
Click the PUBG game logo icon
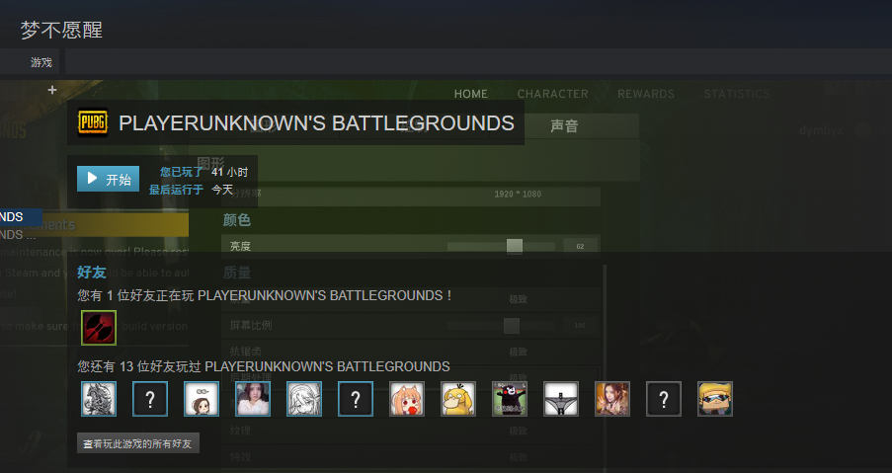93,122
